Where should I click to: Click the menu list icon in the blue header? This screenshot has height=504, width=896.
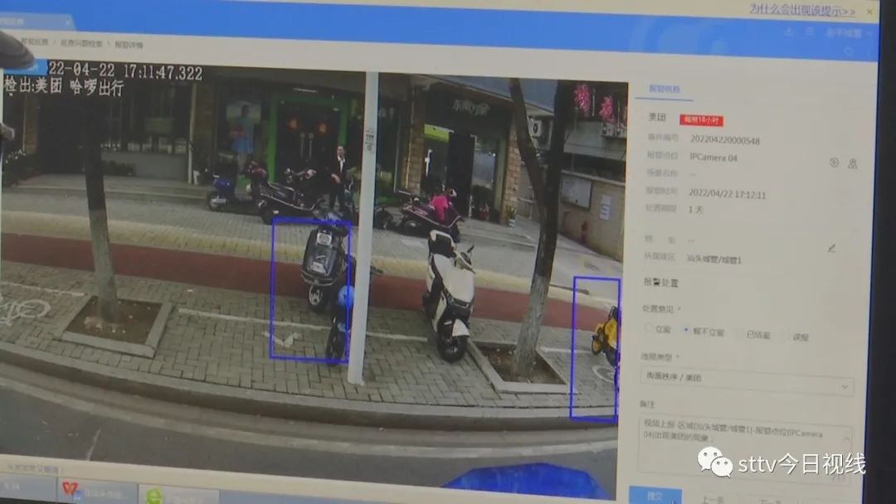(x=809, y=32)
